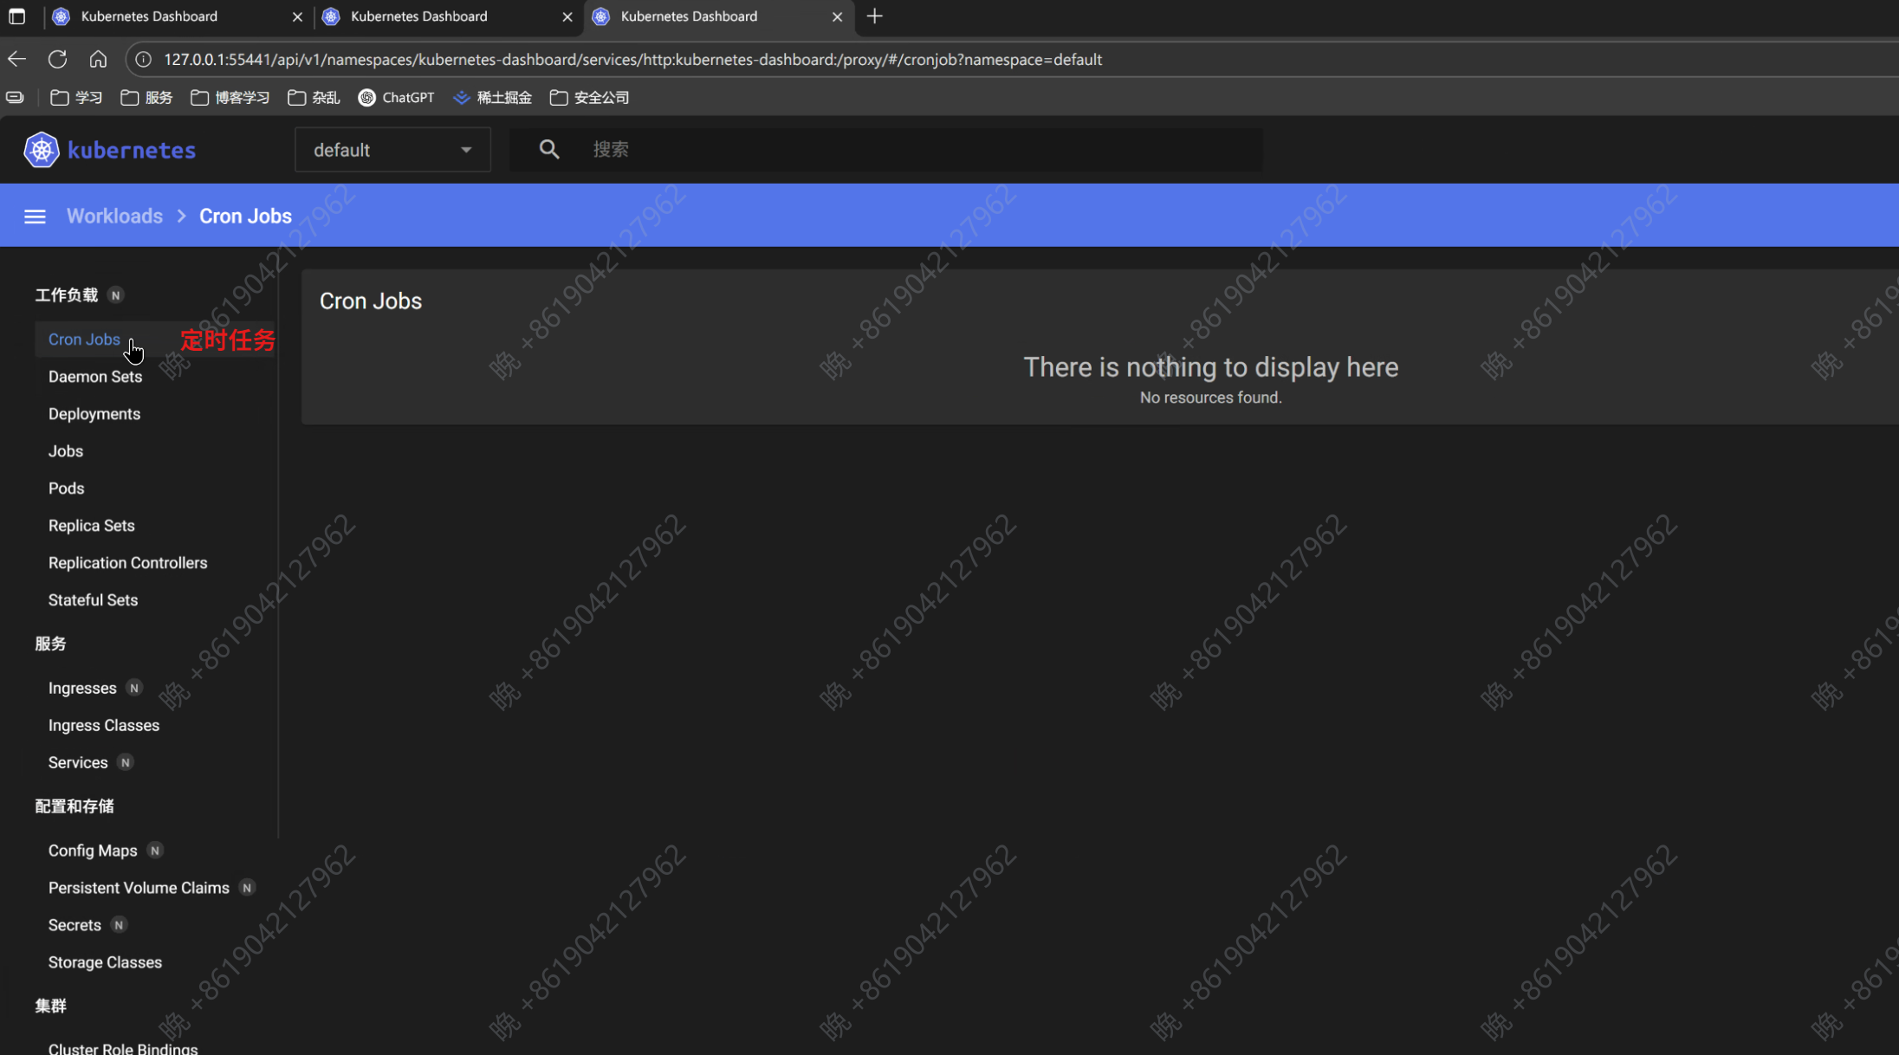Click the search magnifier icon
1899x1055 pixels.
[549, 150]
